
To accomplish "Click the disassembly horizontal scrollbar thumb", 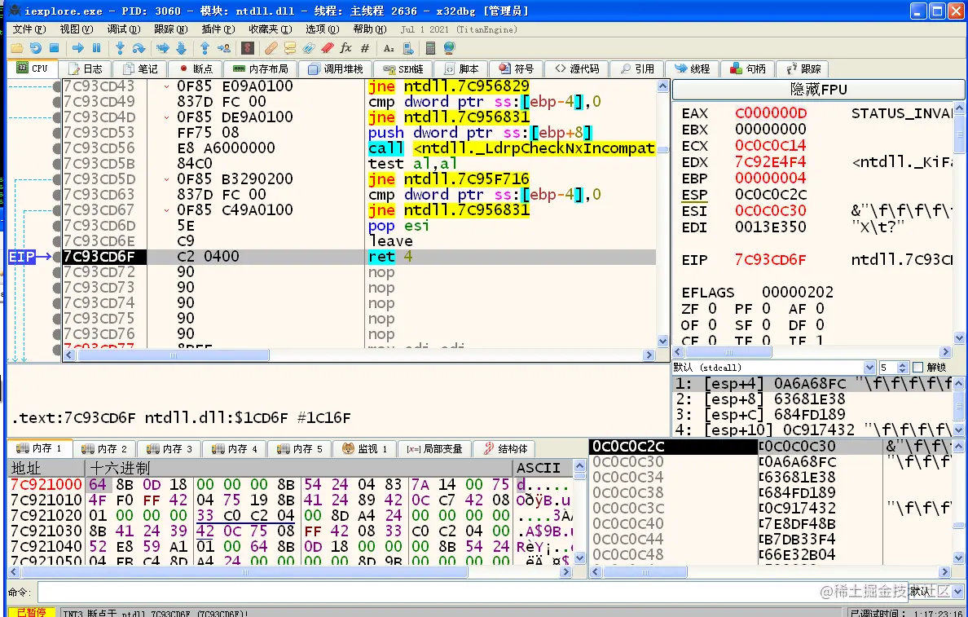I will point(172,355).
